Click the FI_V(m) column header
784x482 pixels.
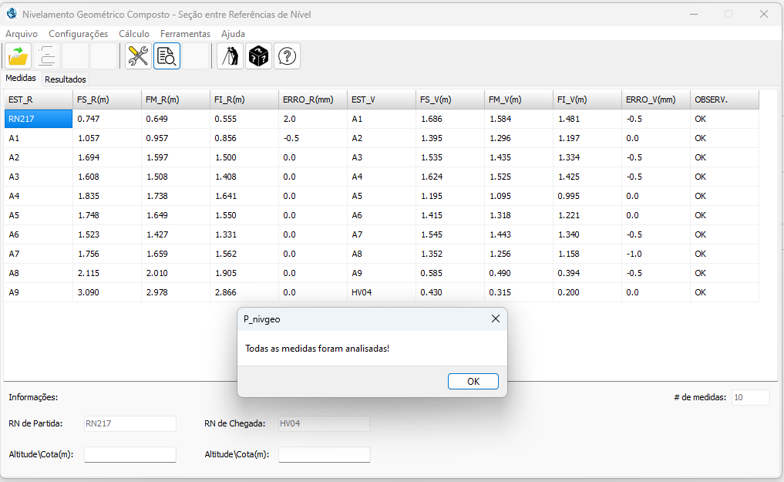point(587,99)
